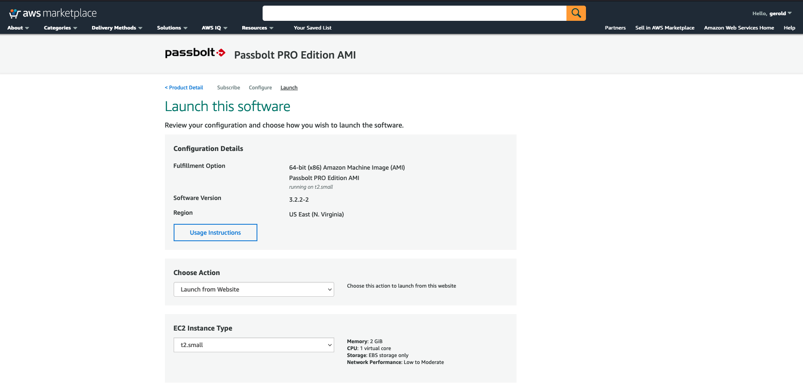Click the Passbolt PRO Edition AMI title

click(295, 55)
